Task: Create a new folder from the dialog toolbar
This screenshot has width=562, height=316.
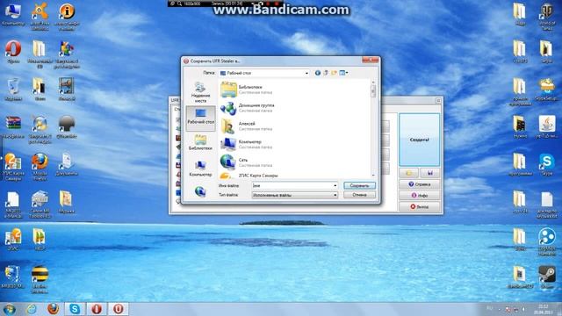Action: (x=334, y=73)
